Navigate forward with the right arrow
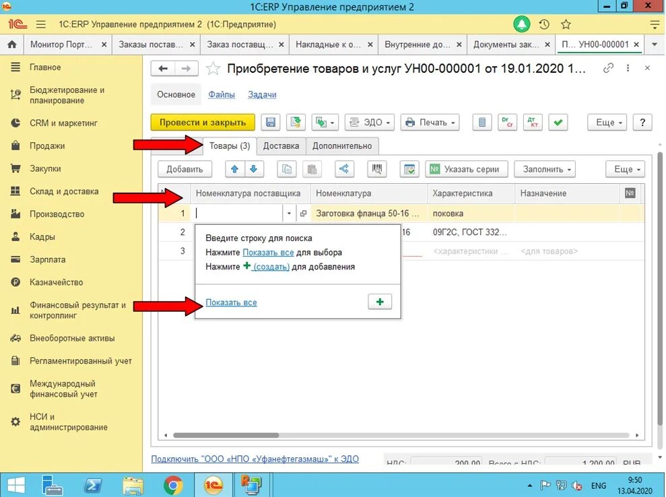Screen dimensions: 666x497 click(186, 69)
